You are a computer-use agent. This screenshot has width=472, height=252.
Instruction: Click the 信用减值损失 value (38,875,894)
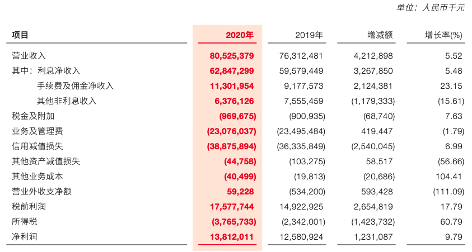pos(231,146)
